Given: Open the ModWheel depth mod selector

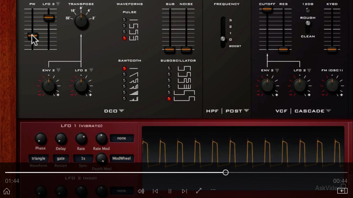Looking at the screenshot, I should click(x=122, y=158).
